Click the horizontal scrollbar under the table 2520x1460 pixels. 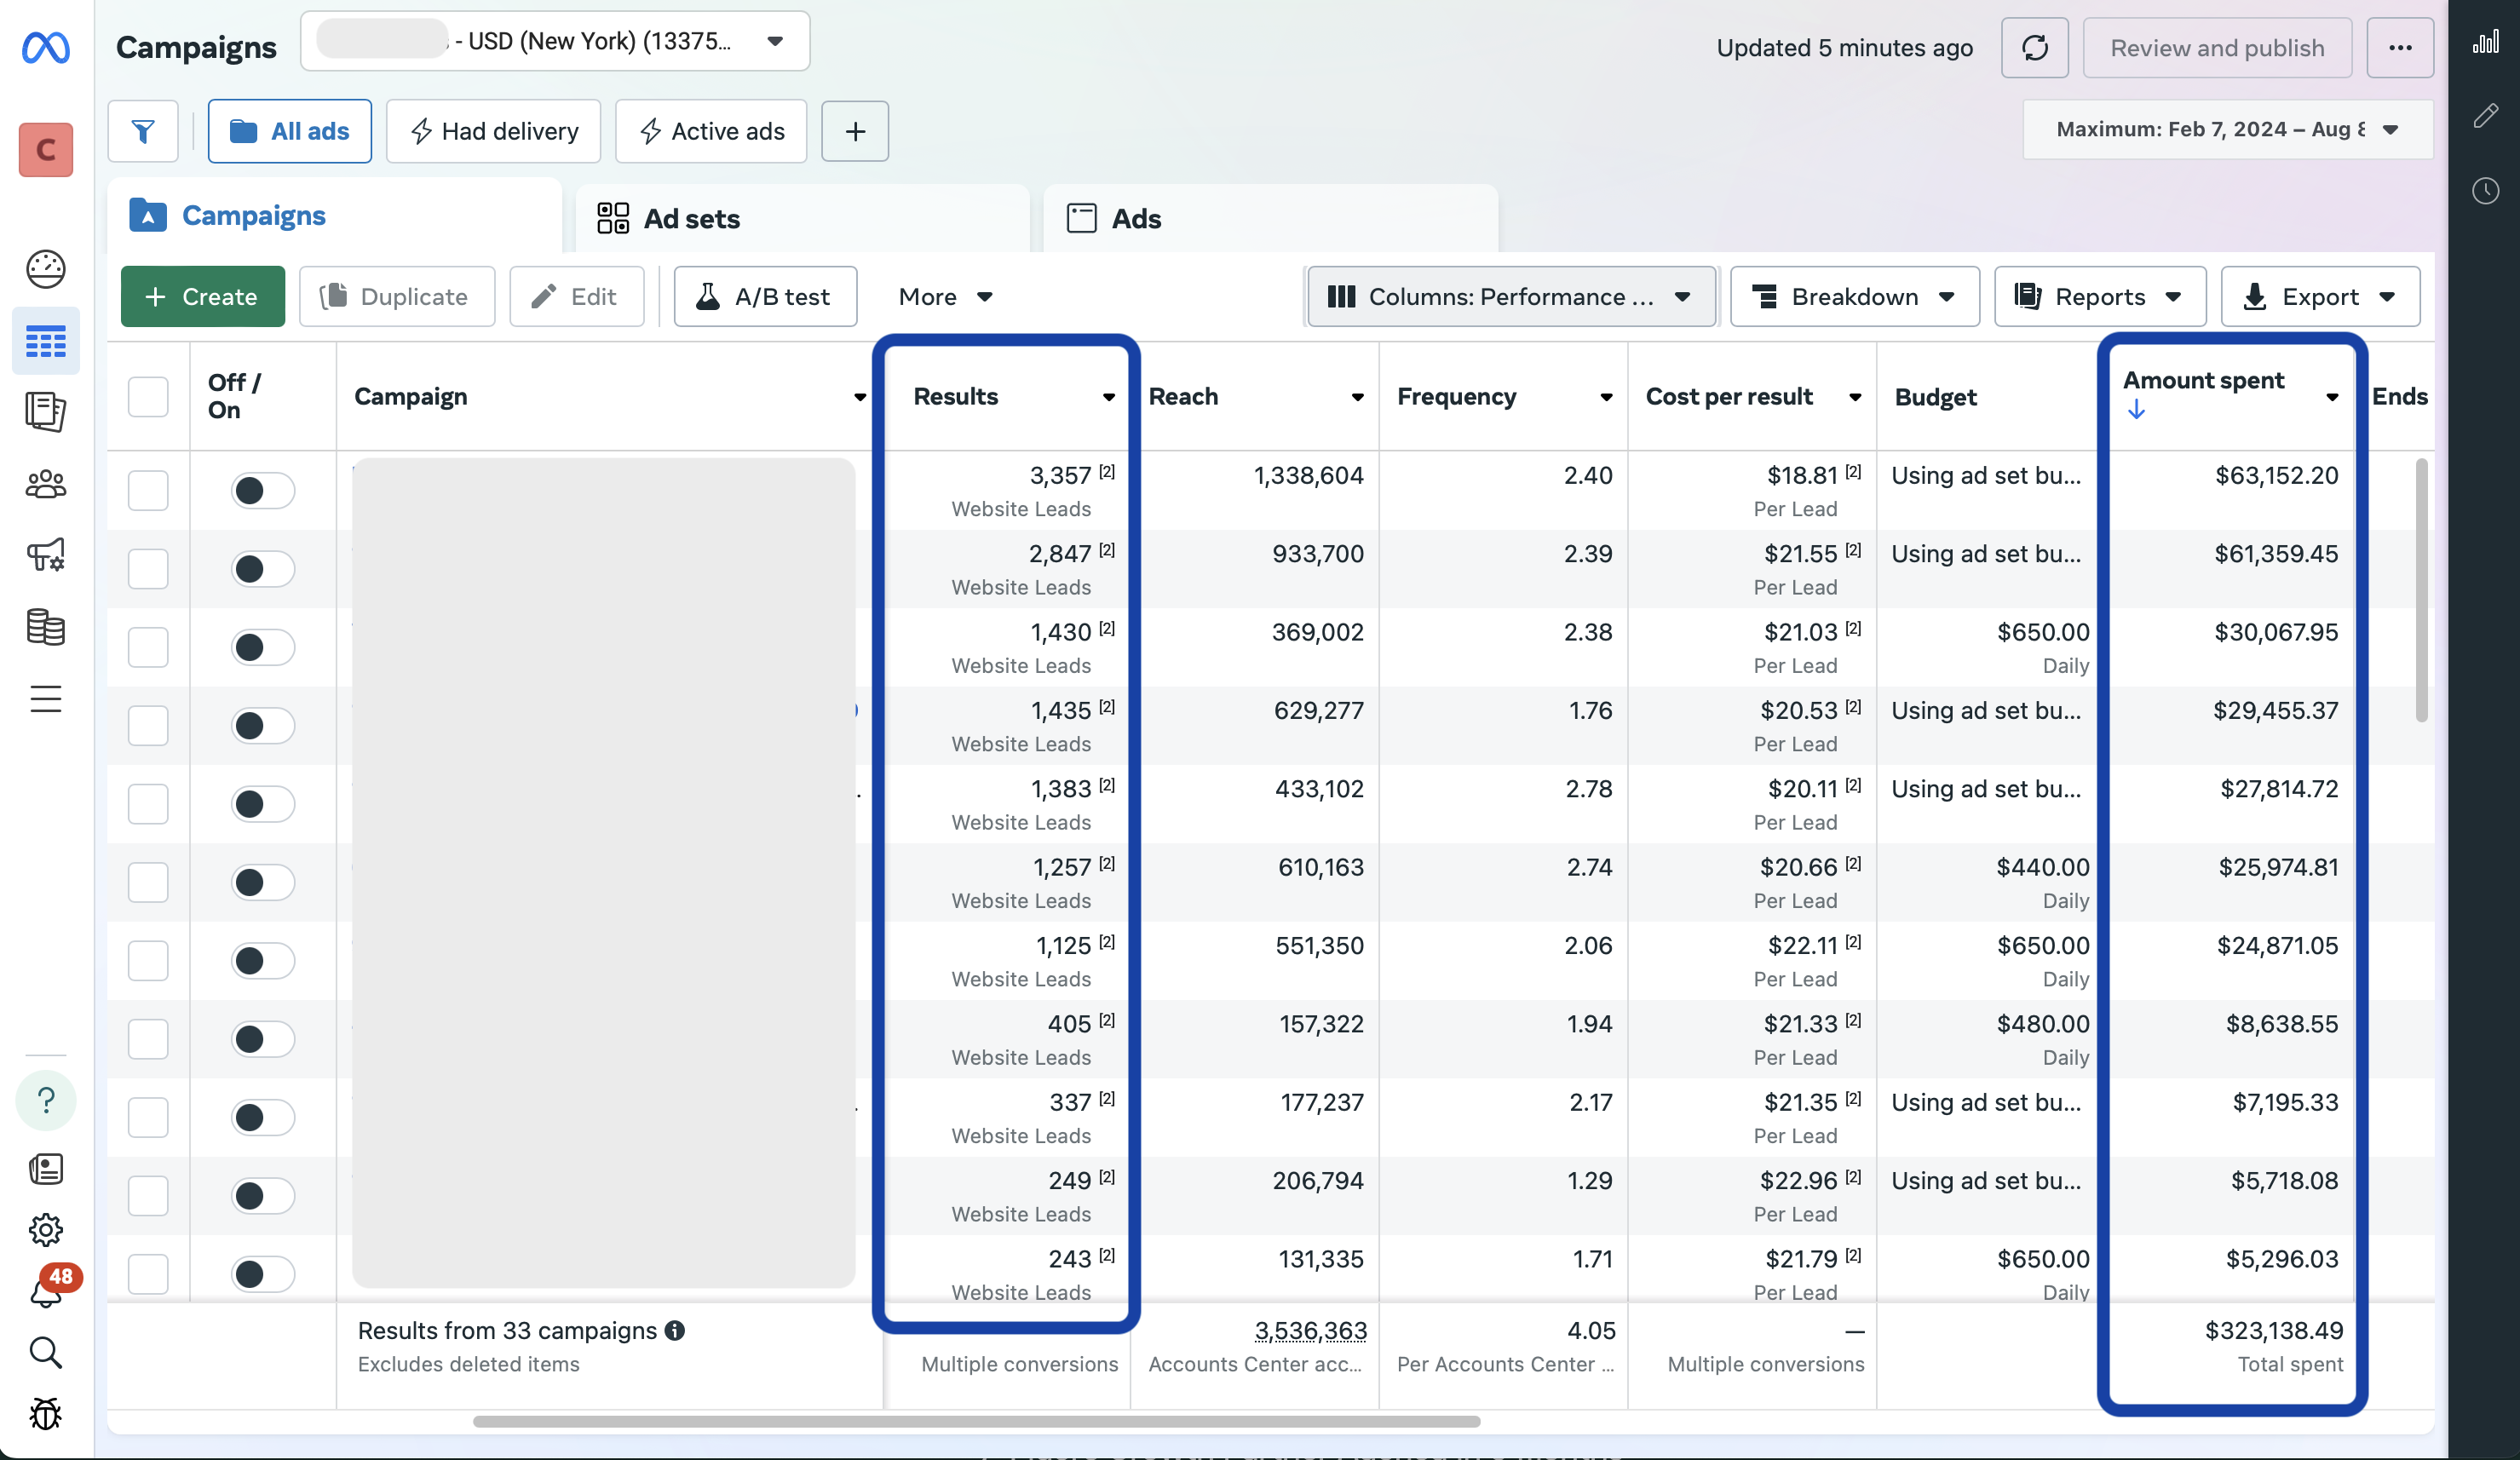[976, 1421]
